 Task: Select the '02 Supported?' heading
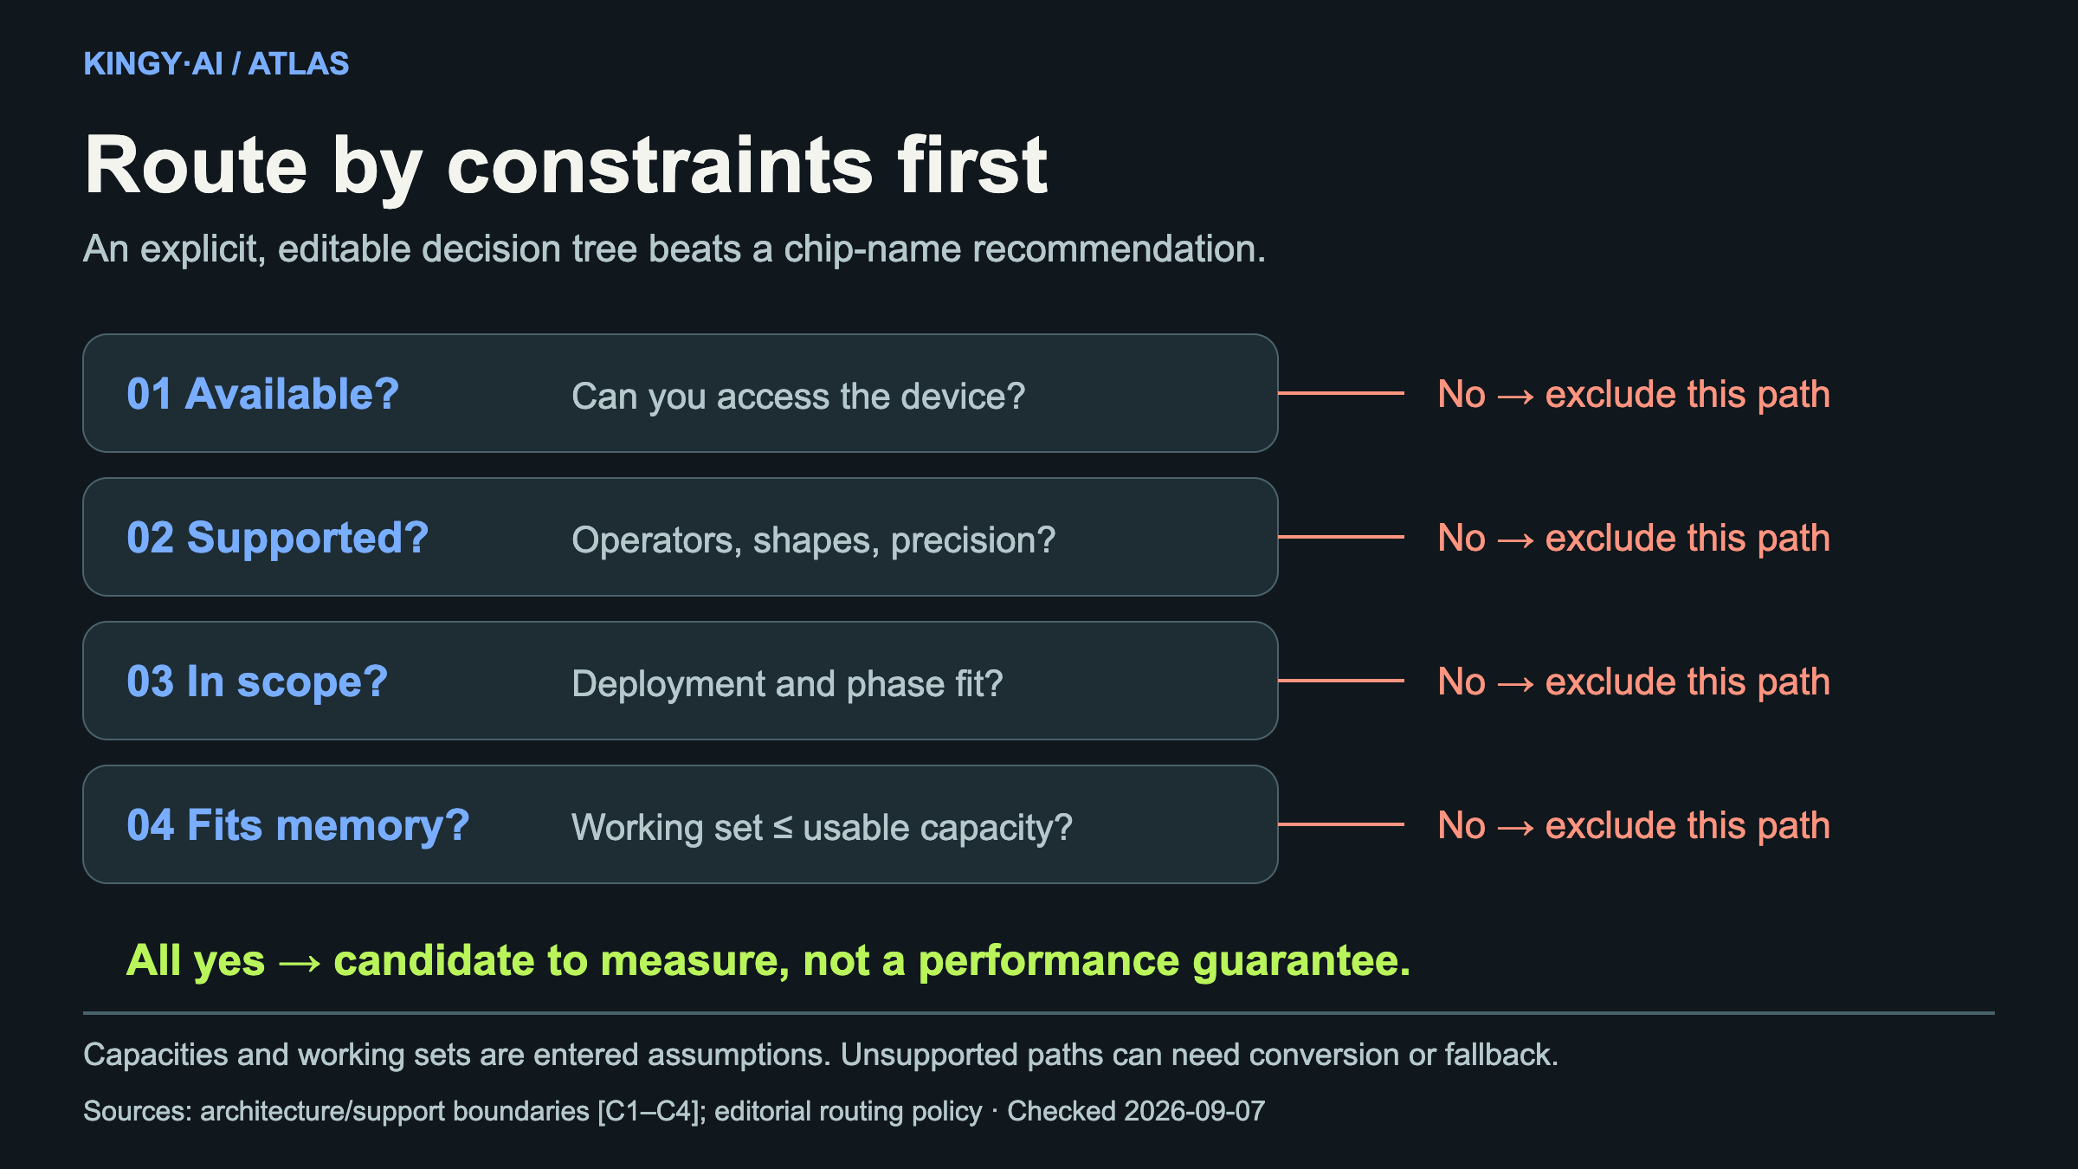click(277, 539)
